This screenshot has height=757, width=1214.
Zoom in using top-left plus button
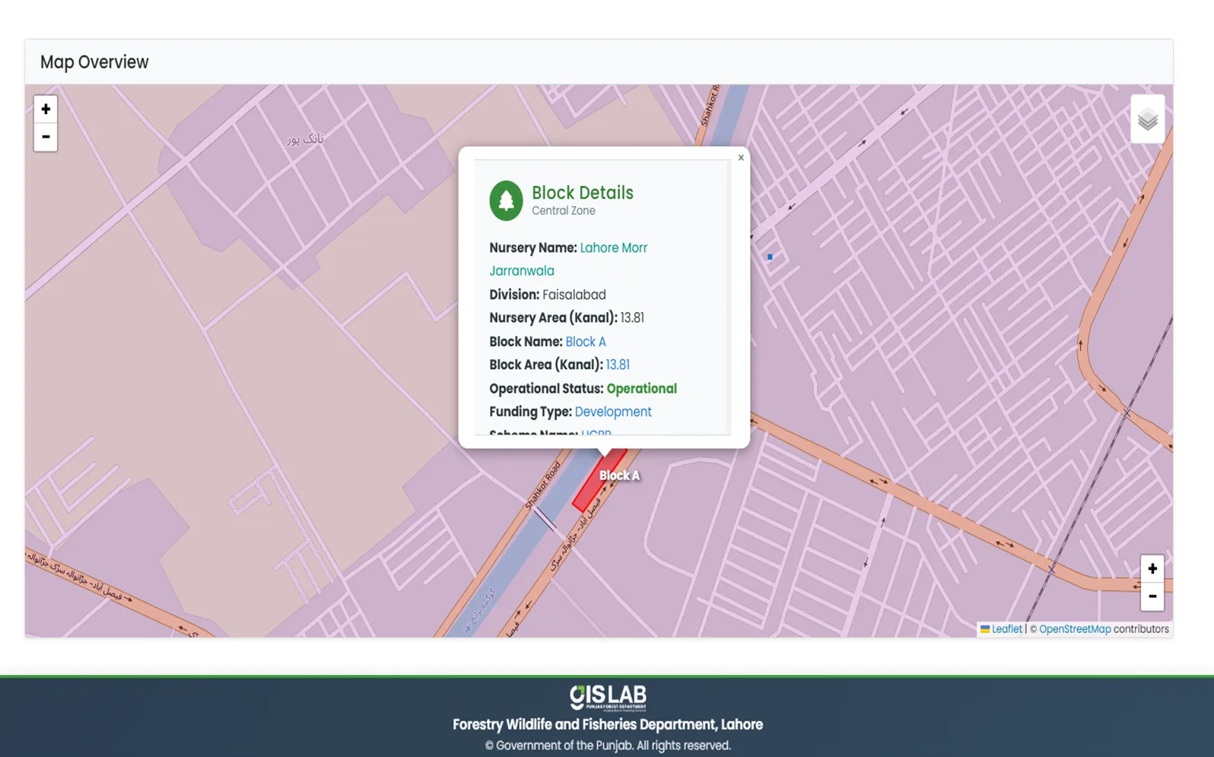click(46, 110)
